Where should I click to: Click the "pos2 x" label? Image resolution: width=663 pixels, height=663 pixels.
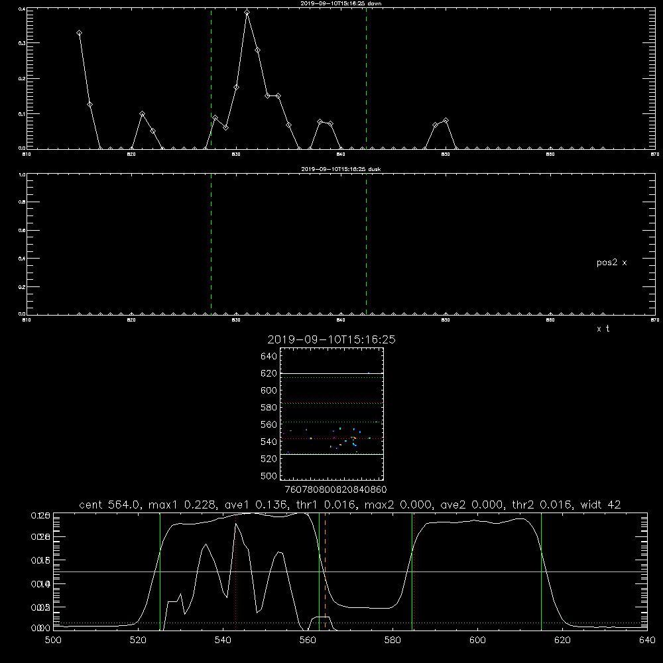click(611, 263)
